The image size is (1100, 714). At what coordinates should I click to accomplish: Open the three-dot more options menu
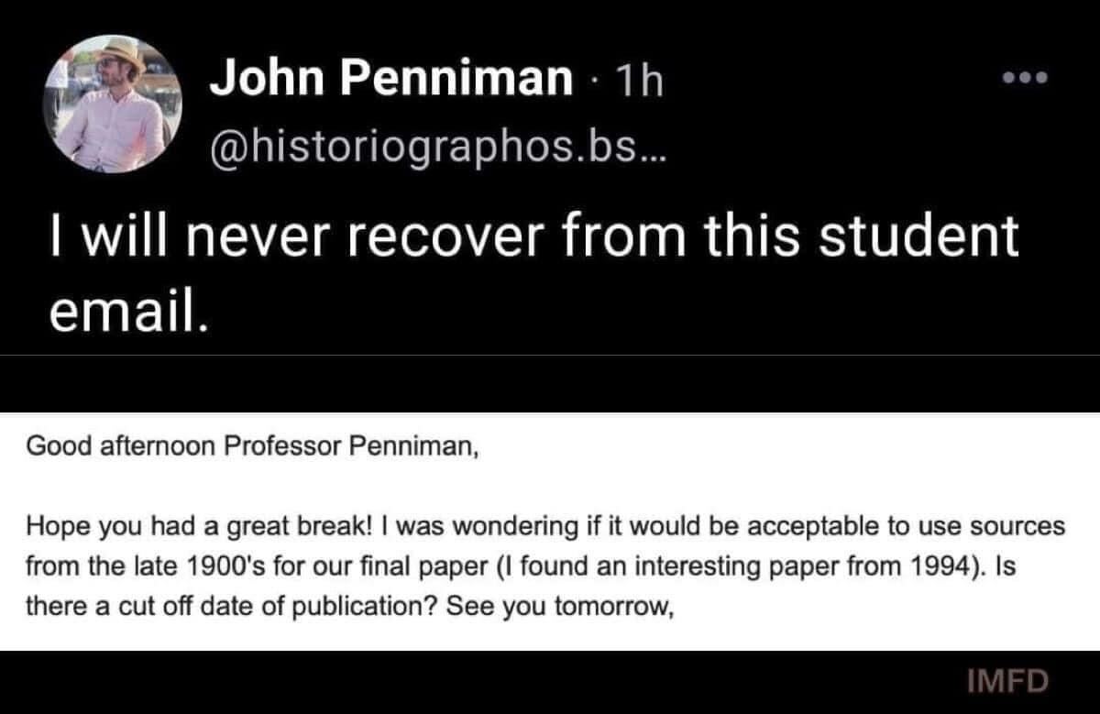(x=1024, y=78)
